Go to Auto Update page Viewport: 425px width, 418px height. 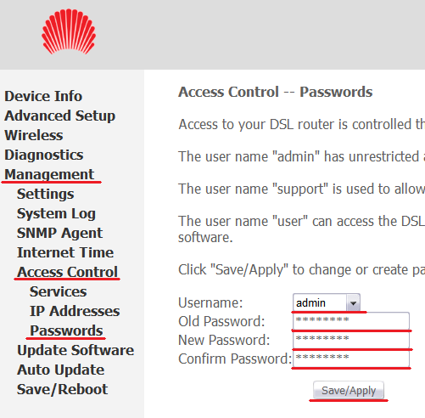pos(61,370)
